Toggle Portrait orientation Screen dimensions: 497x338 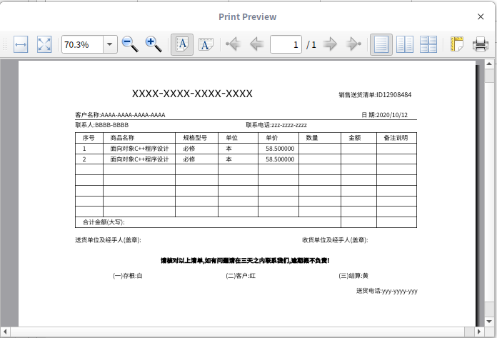coord(182,44)
